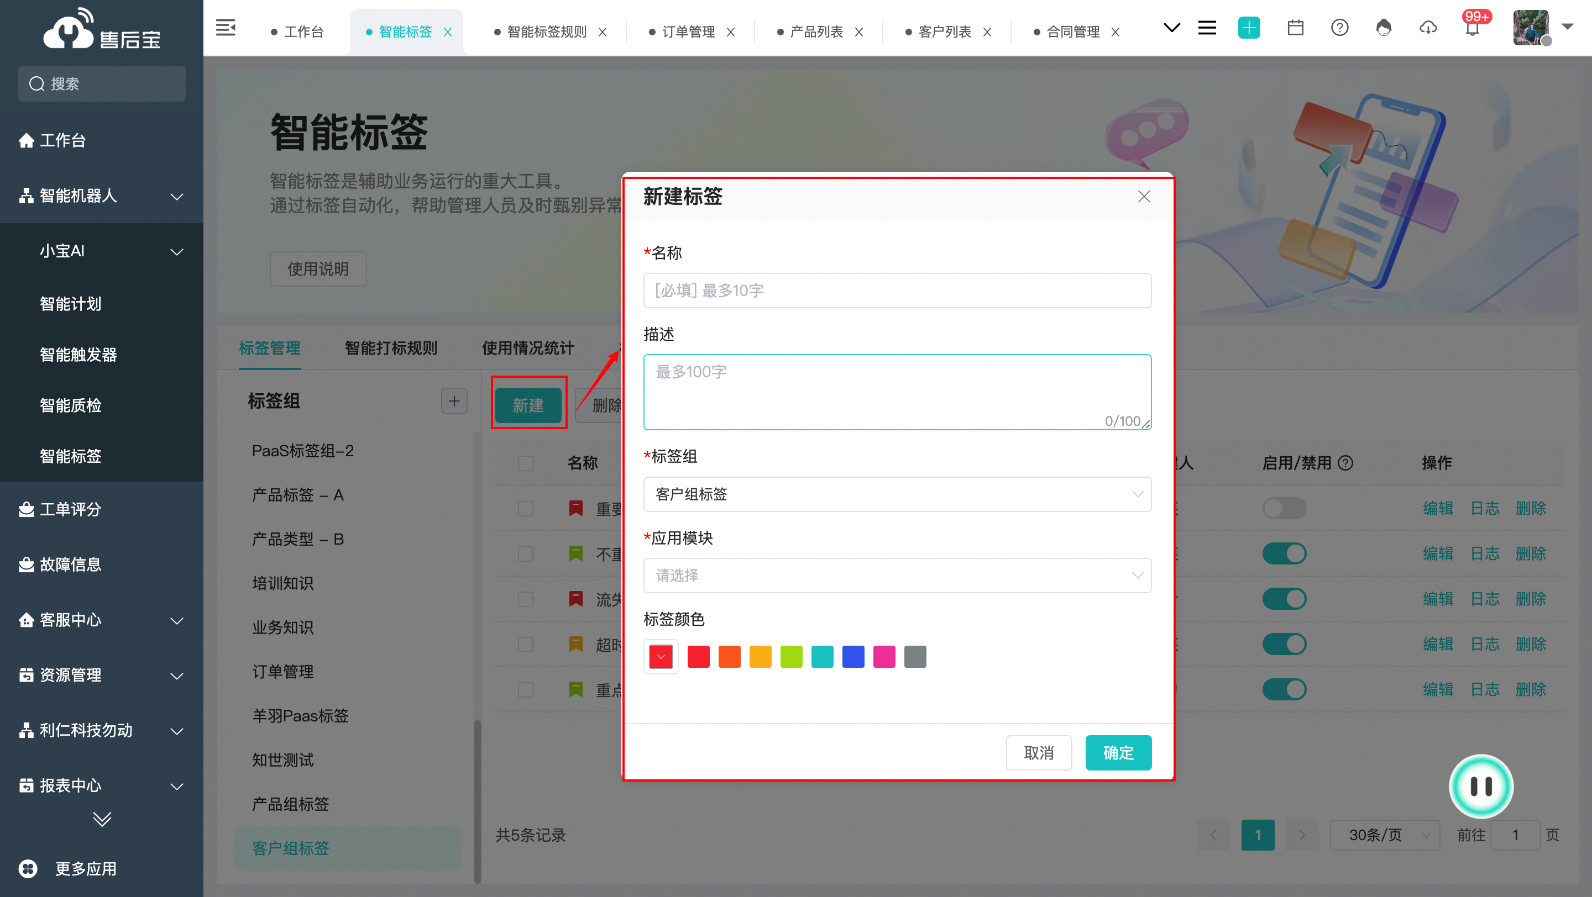Pick the blue tag color swatch

[x=853, y=656]
